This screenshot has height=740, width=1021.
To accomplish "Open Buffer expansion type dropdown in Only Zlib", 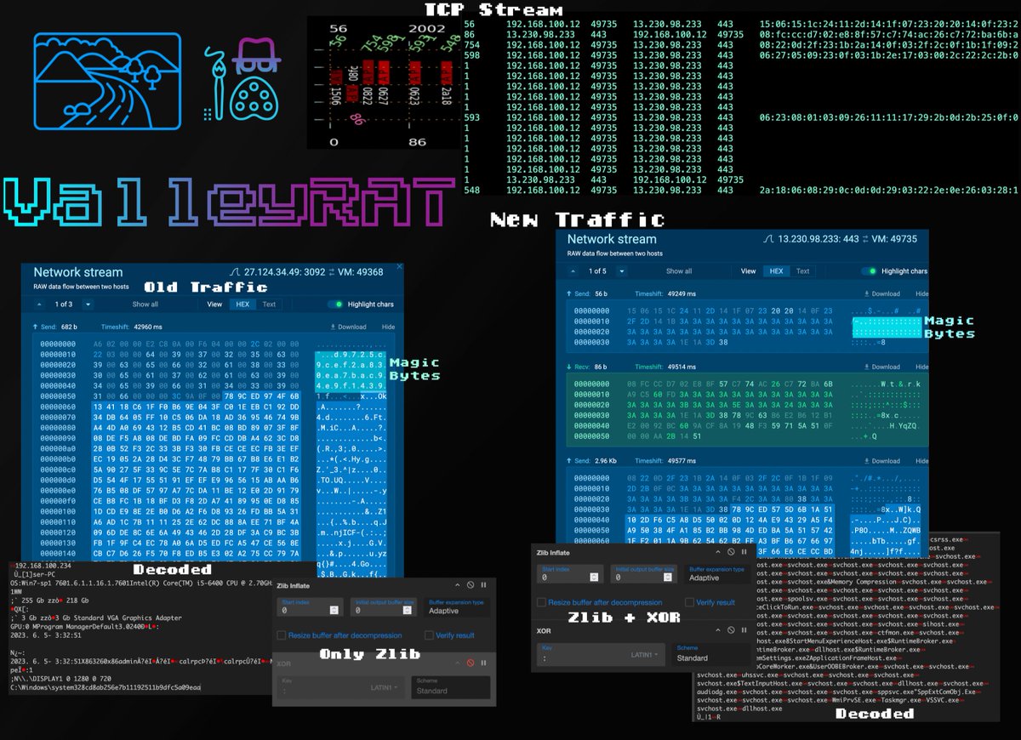I will click(x=458, y=606).
